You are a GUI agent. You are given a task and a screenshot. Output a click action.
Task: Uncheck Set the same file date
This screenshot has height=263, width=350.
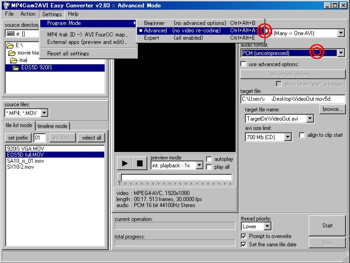tap(244, 245)
